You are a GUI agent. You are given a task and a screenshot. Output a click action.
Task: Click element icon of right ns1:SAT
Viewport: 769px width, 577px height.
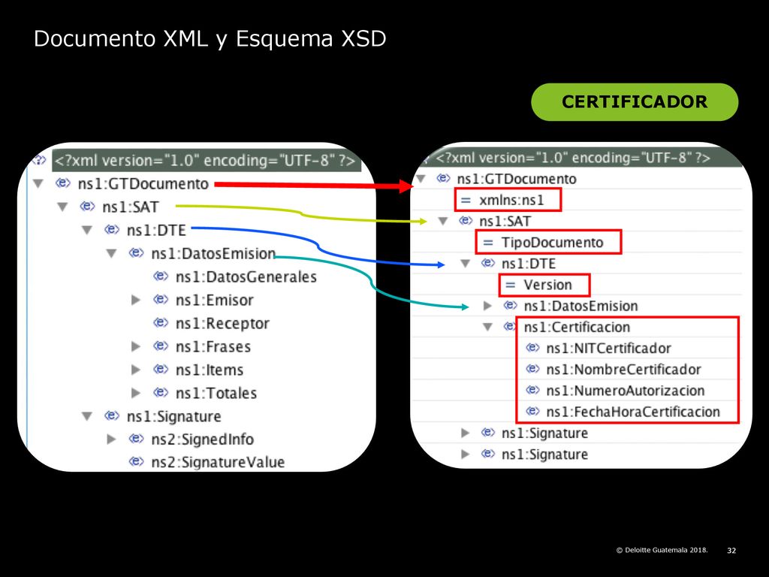pyautogui.click(x=466, y=220)
